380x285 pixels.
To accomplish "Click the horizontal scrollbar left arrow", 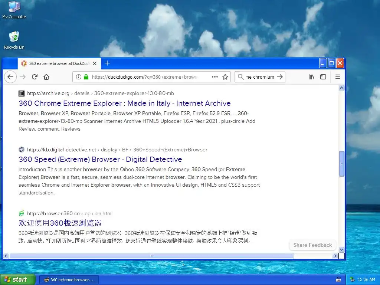I will point(6,256).
